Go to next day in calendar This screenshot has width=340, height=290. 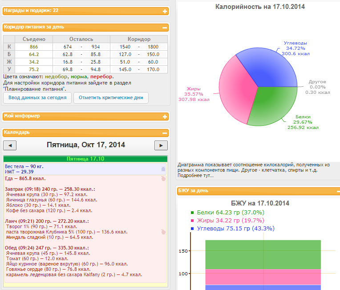pyautogui.click(x=161, y=145)
